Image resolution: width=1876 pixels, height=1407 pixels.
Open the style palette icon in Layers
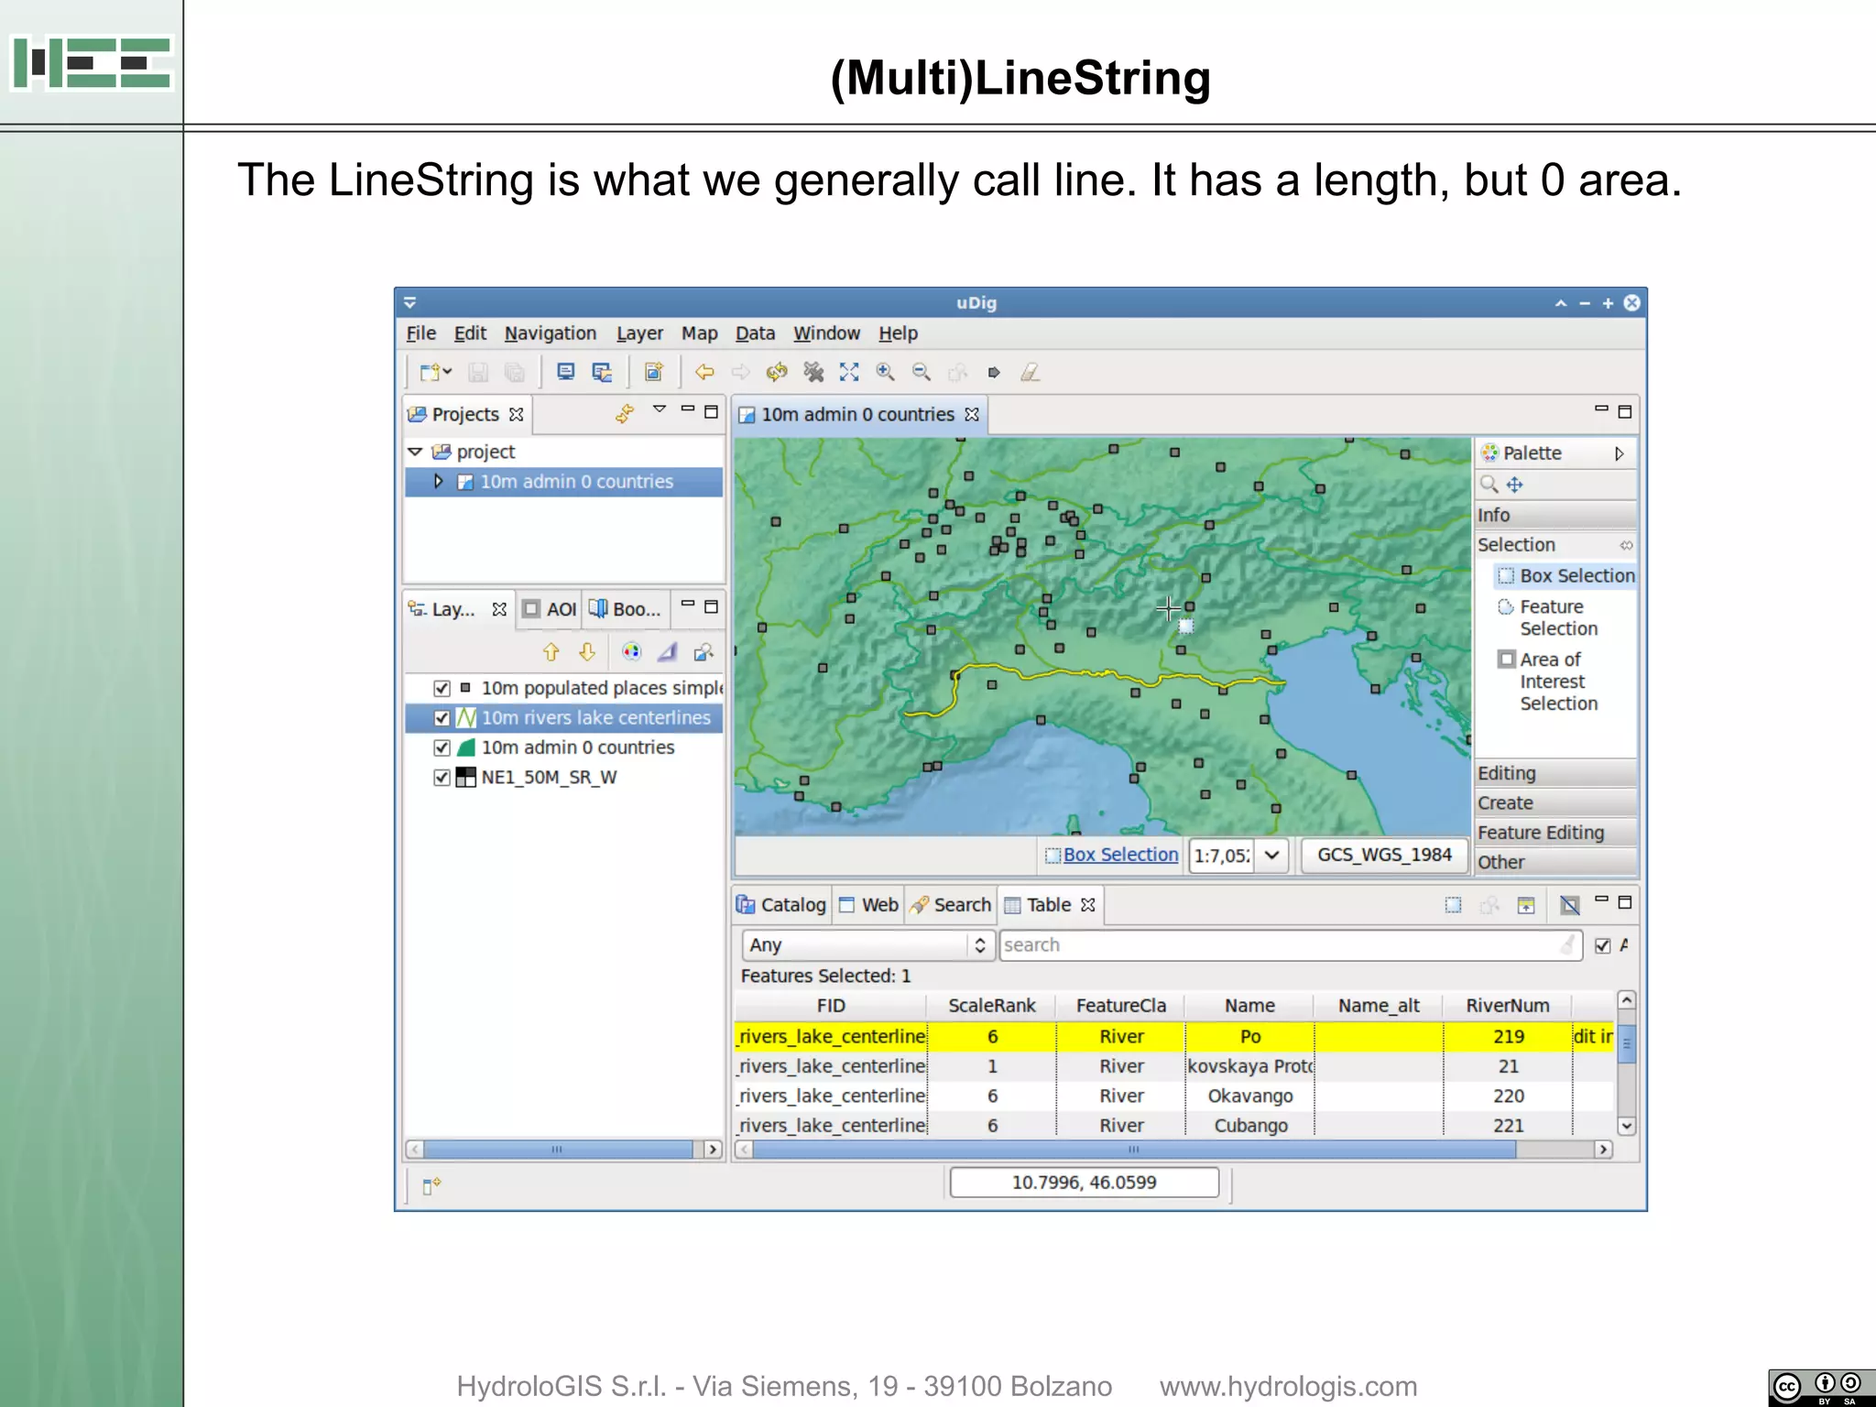(631, 652)
